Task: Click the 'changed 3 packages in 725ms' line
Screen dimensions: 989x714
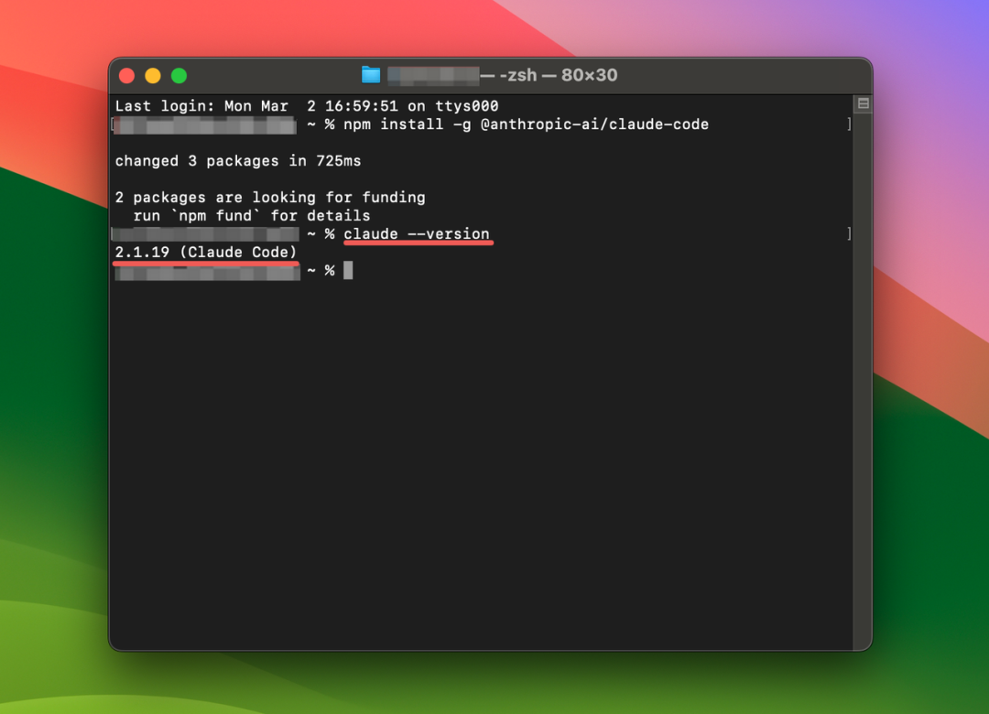Action: 238,161
